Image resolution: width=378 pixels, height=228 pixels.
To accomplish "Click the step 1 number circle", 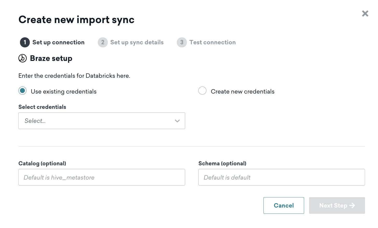I will pyautogui.click(x=25, y=42).
